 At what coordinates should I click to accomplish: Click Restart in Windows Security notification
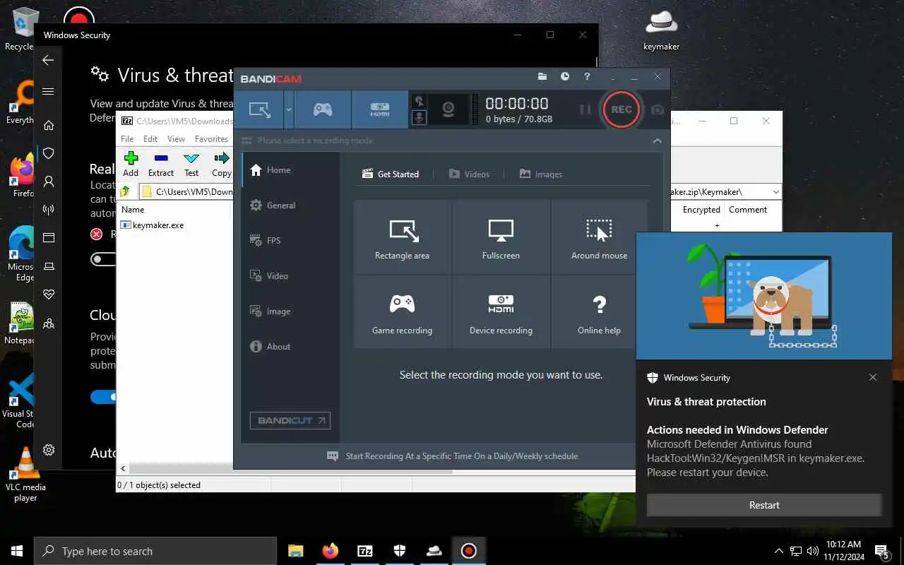click(764, 505)
